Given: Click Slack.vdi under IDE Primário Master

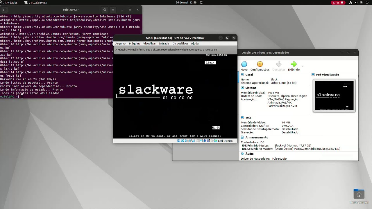Looking at the screenshot, I should click(x=293, y=145).
